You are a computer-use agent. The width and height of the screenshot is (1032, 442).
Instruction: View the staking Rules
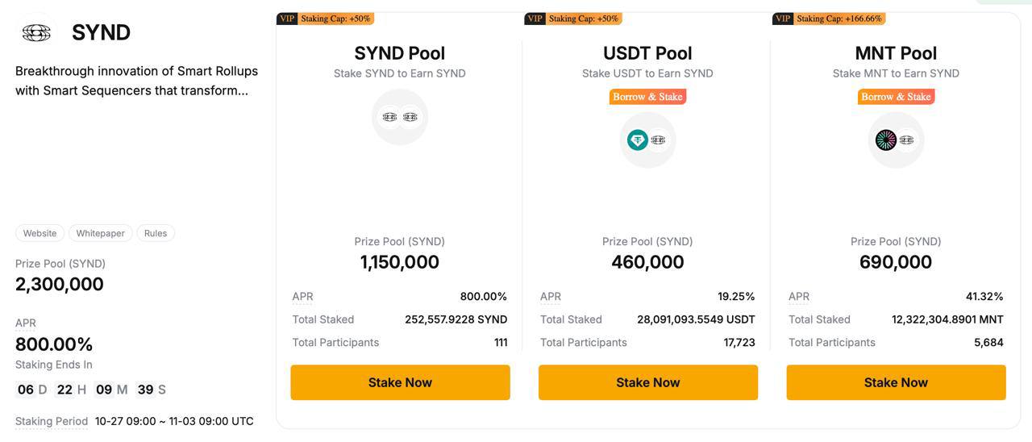[156, 233]
